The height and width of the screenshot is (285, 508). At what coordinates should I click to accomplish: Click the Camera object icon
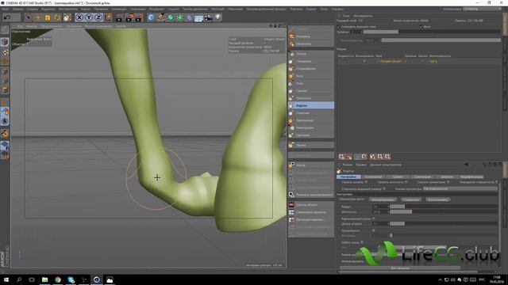tap(208, 17)
